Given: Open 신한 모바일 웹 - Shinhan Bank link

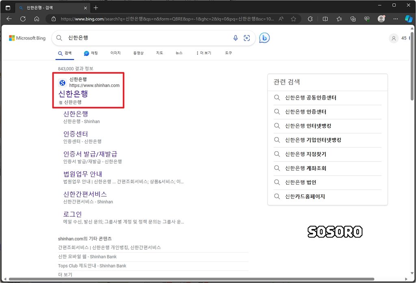Looking at the screenshot, I should point(87,257).
